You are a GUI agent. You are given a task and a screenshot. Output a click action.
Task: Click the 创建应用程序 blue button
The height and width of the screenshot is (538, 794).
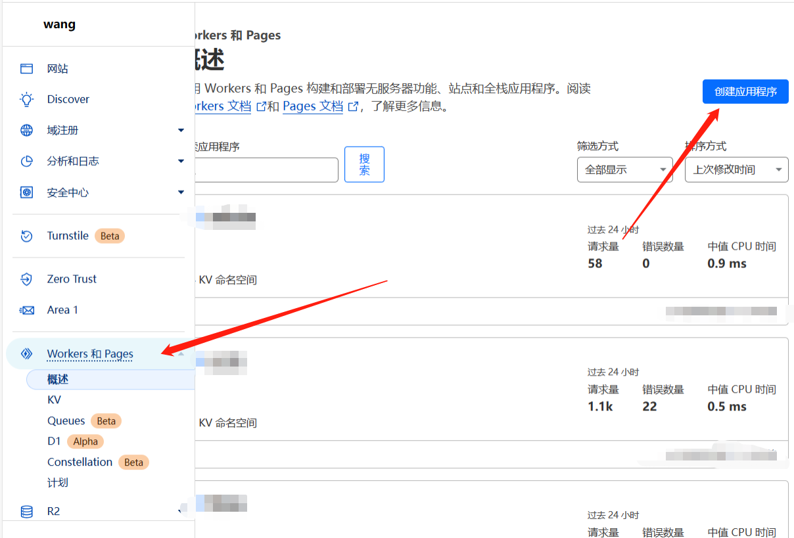[745, 92]
